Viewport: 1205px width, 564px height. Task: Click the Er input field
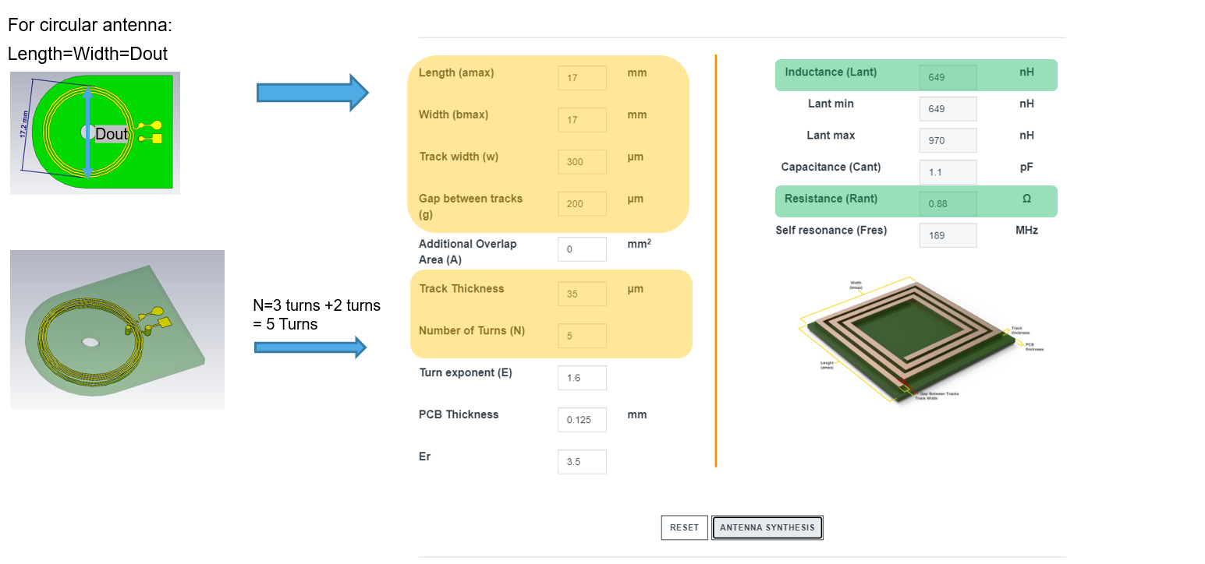[x=582, y=461]
